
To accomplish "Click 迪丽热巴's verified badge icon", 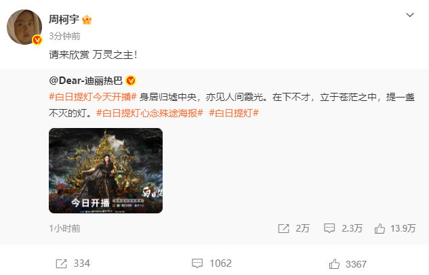I will click(x=131, y=81).
